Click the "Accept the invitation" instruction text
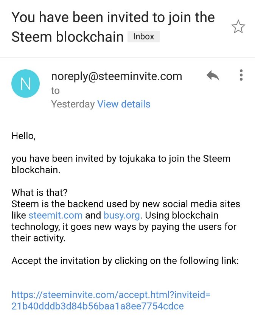The width and height of the screenshot is (255, 322). 125,261
